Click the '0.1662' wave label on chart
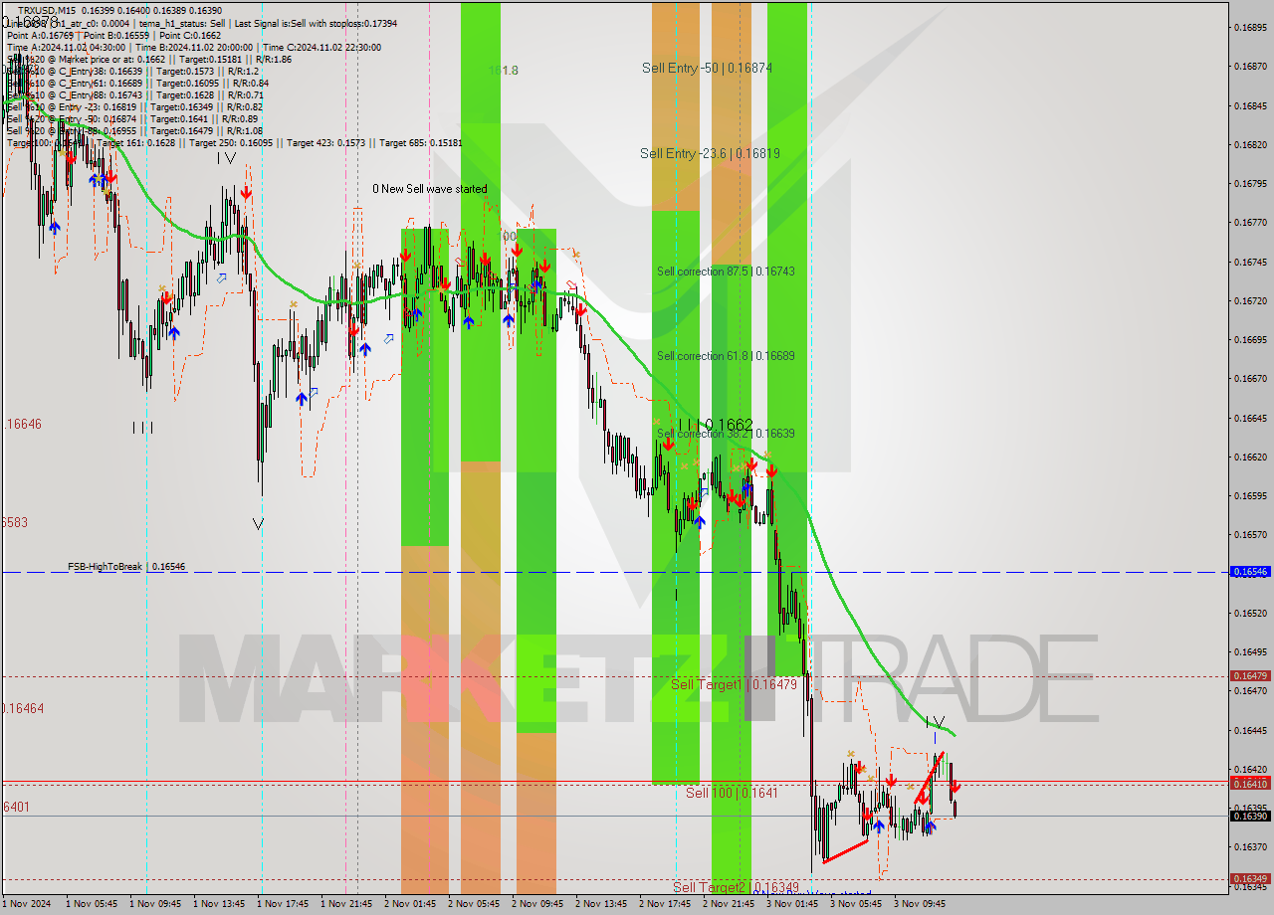Screen dimensions: 1274x915 tap(729, 425)
